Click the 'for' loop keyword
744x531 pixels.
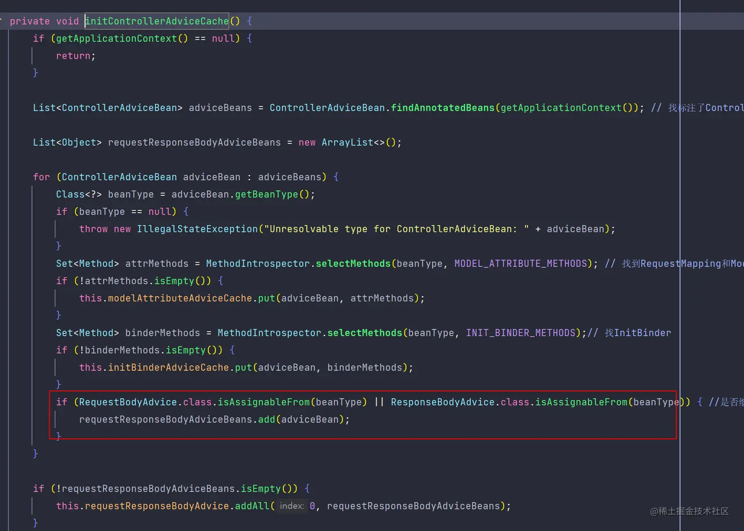(x=41, y=177)
